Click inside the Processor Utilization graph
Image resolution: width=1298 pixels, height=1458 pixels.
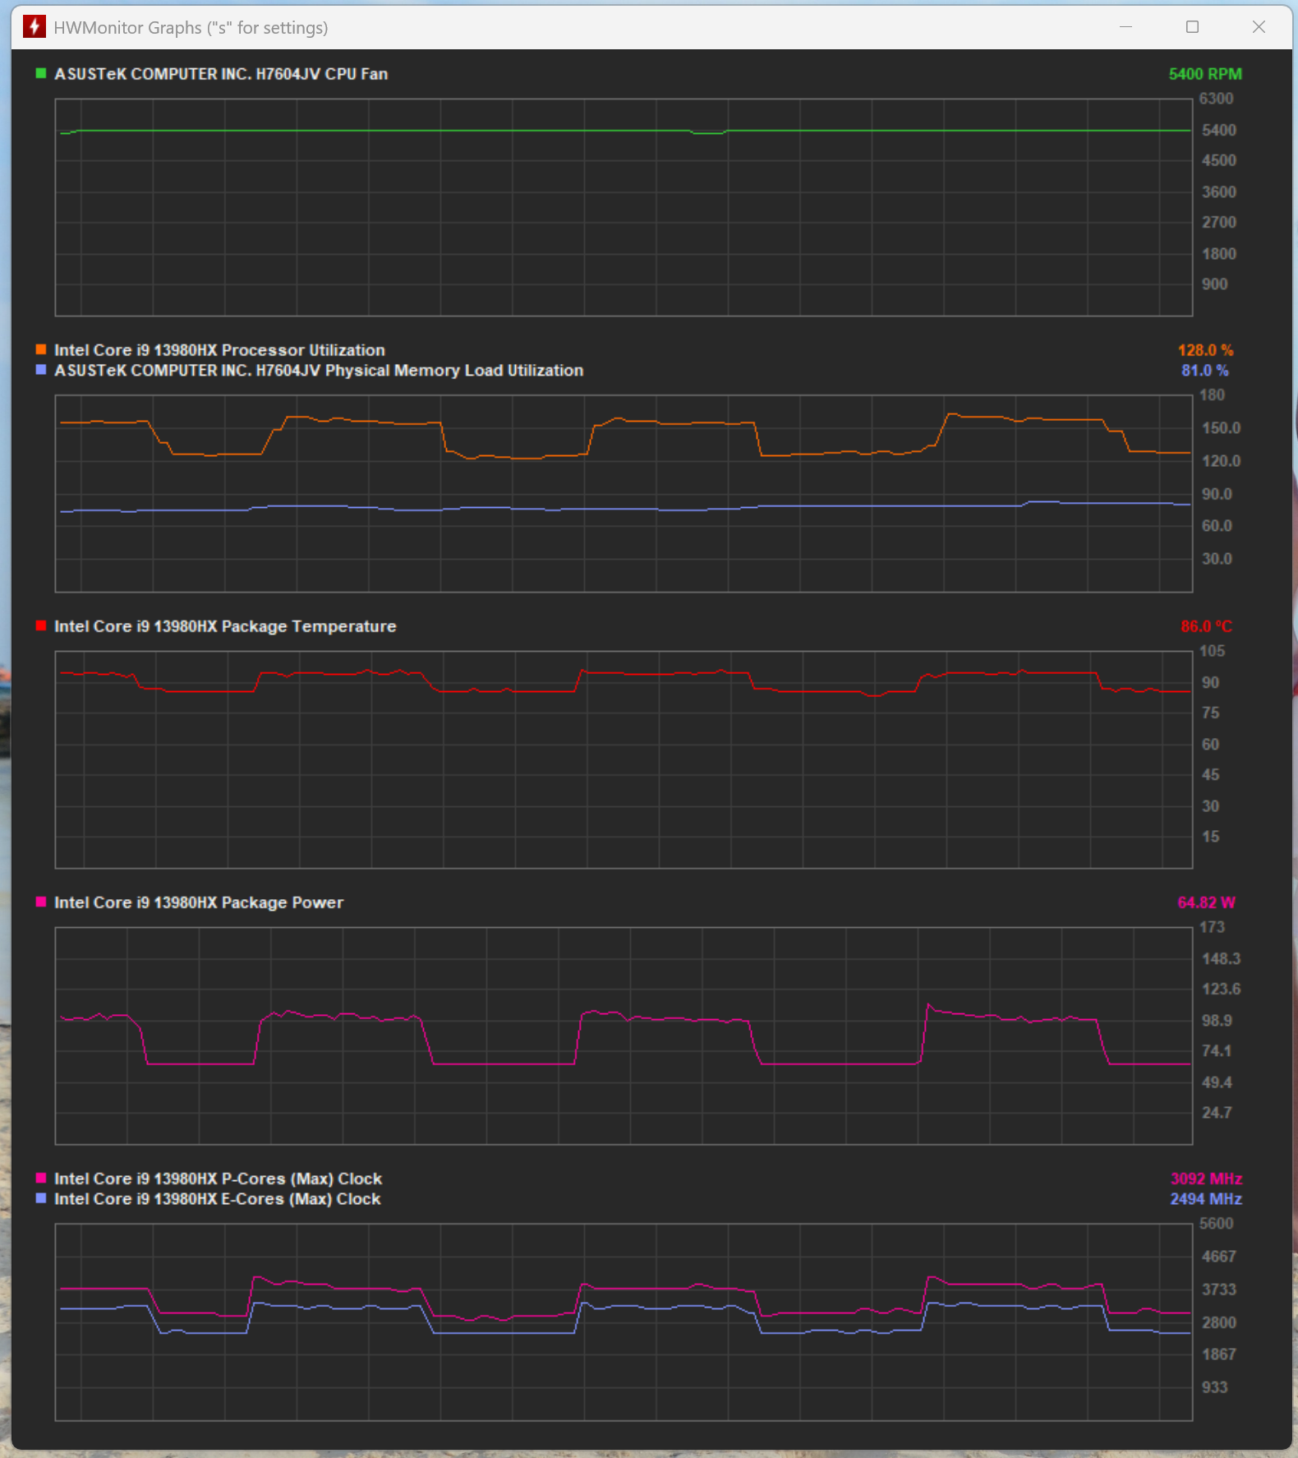tap(624, 493)
